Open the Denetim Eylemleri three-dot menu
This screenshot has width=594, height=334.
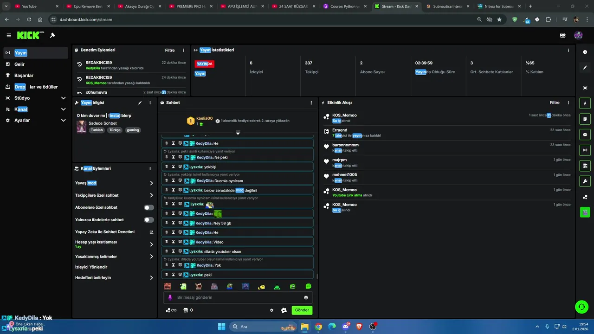[183, 50]
